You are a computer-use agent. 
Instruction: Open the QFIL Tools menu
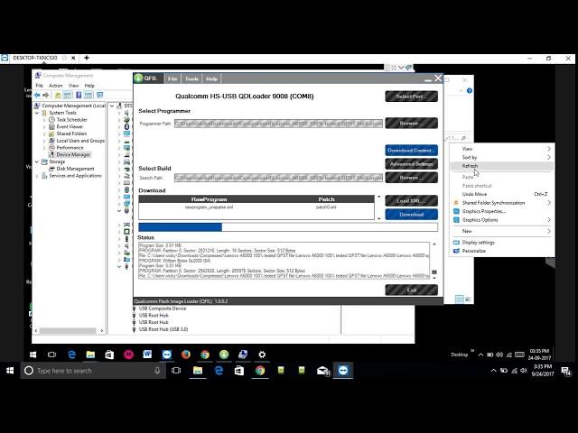[191, 78]
